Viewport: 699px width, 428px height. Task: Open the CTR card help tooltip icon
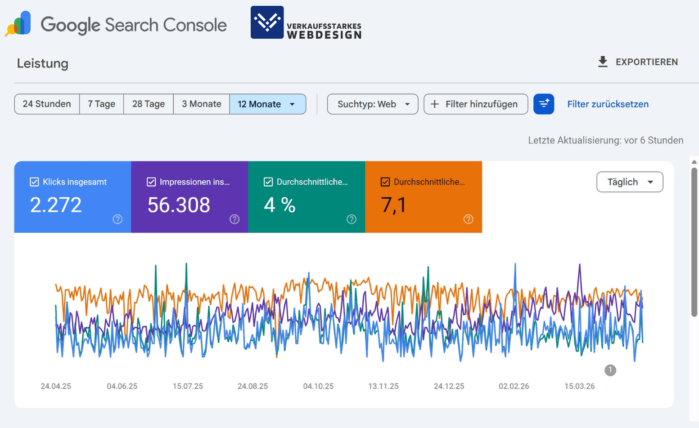click(352, 219)
